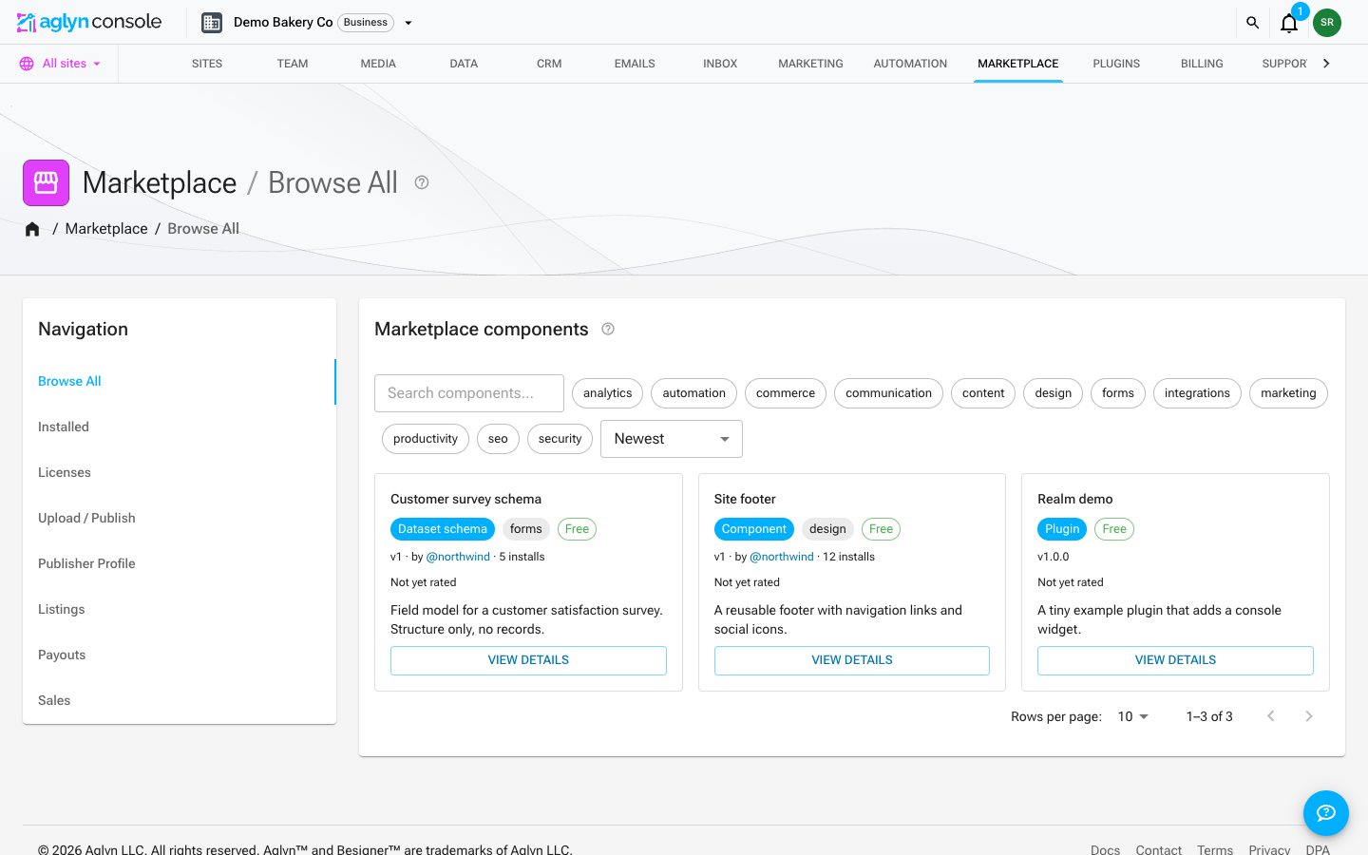
Task: Open Upload / Publish in Navigation
Action: coord(179,519)
